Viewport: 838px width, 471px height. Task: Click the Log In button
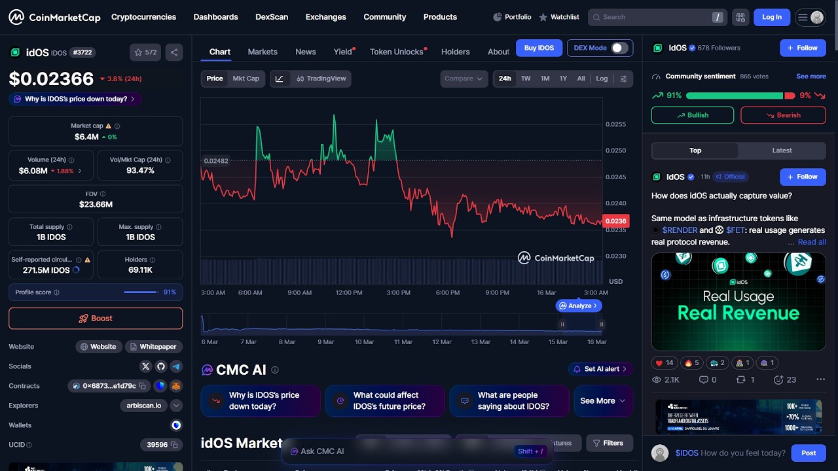point(772,17)
